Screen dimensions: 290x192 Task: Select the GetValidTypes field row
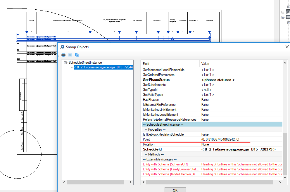pos(212,95)
